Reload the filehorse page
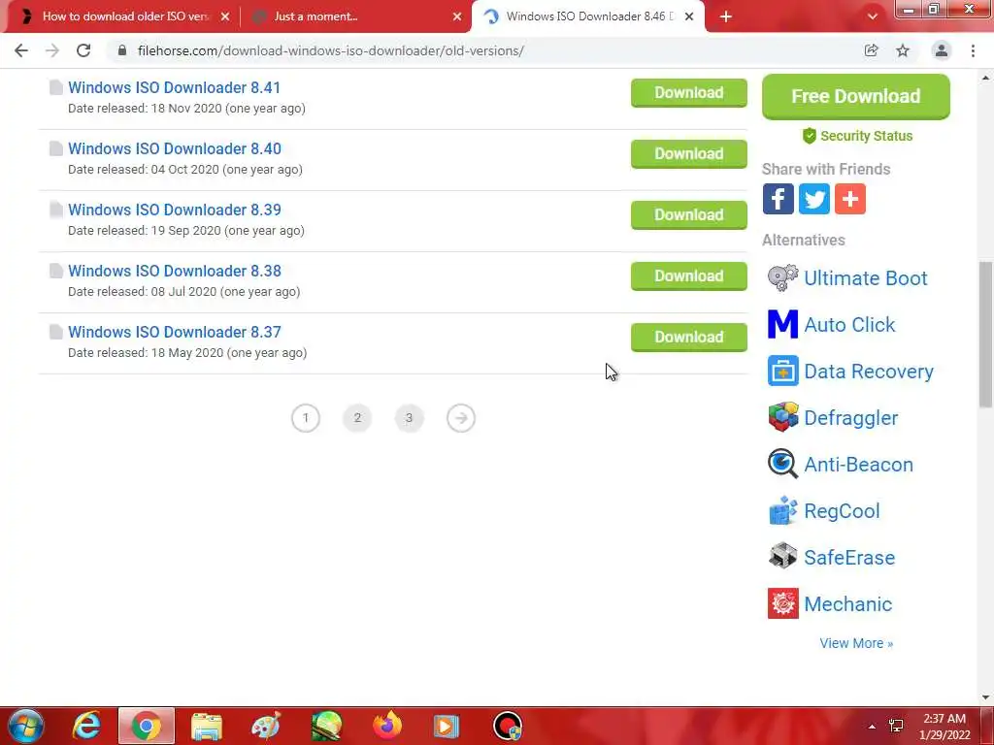 click(83, 50)
